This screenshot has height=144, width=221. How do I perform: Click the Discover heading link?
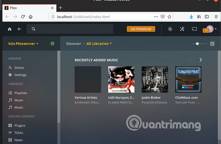[73, 44]
